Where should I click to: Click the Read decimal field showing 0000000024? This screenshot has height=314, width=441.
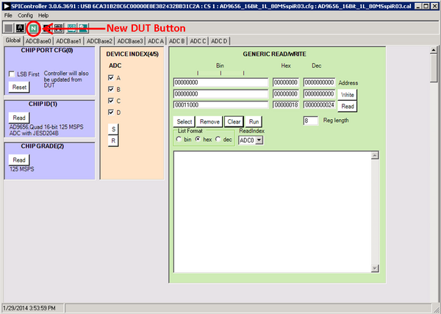pyautogui.click(x=319, y=104)
